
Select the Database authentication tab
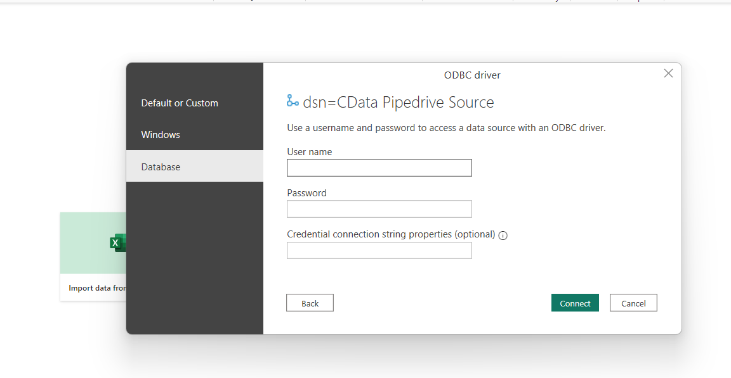point(195,167)
